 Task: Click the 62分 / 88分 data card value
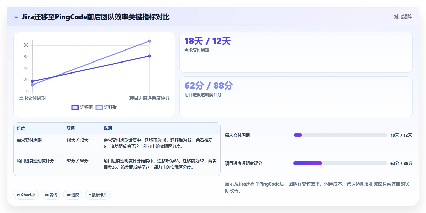(209, 86)
